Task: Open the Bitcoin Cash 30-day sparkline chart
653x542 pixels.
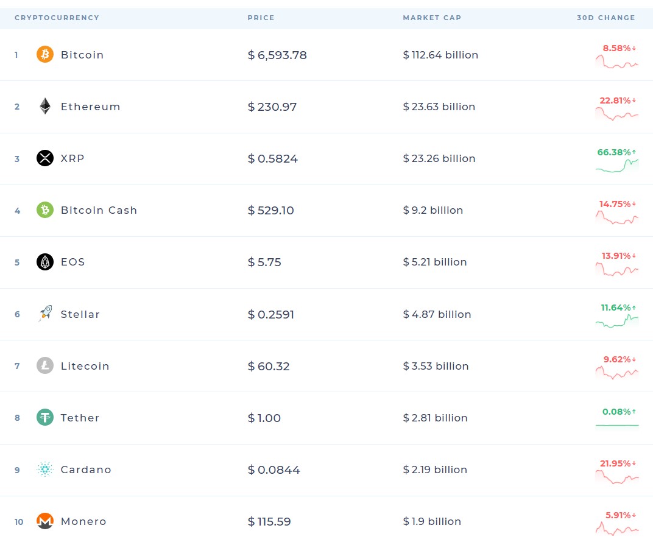Action: (x=617, y=217)
